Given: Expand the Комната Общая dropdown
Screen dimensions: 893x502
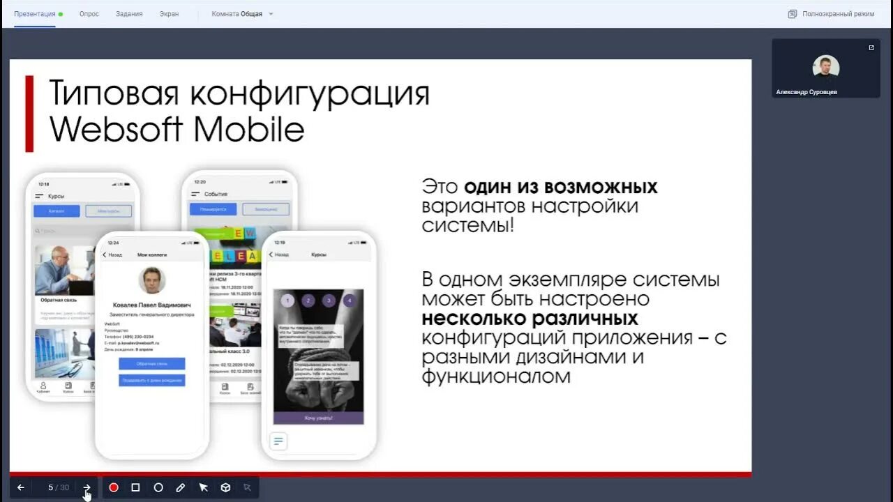Looking at the screenshot, I should pyautogui.click(x=242, y=14).
